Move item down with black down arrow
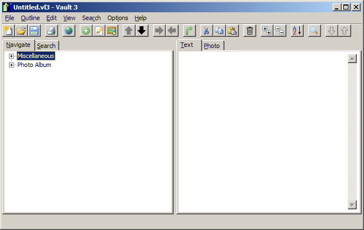Screen dimensions: 364x230 142,31
